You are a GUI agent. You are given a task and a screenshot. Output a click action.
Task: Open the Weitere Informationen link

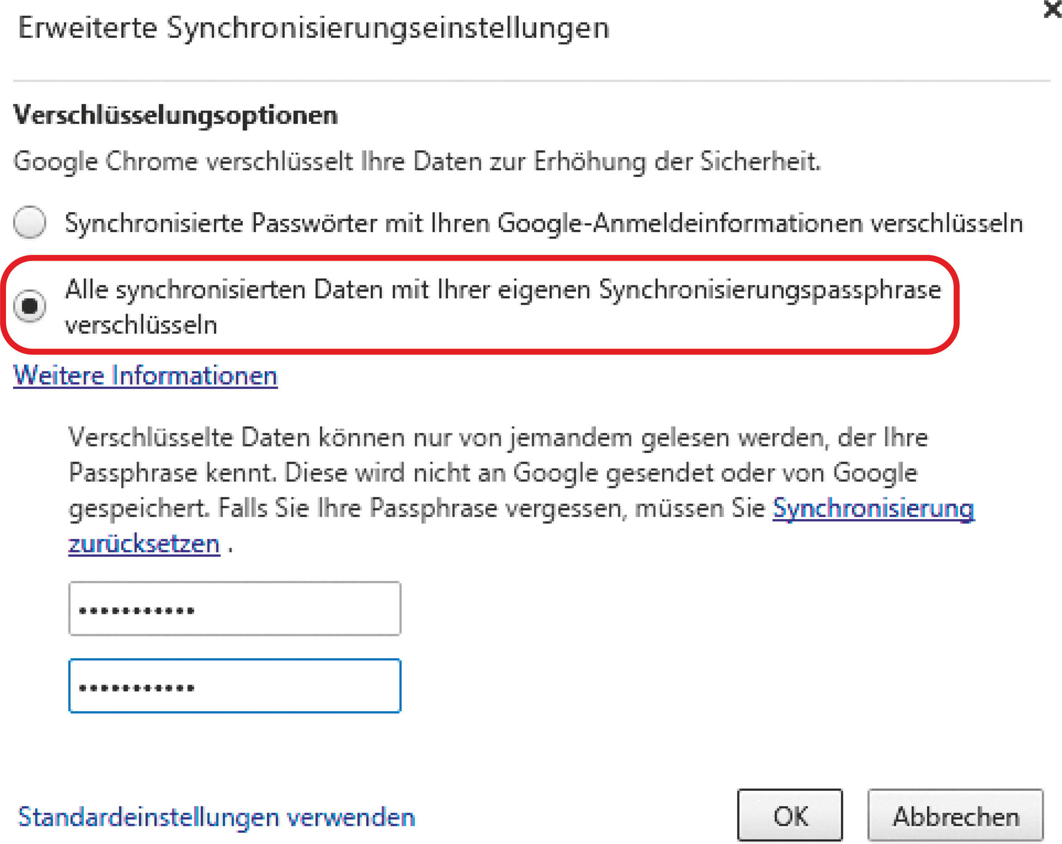coord(145,376)
